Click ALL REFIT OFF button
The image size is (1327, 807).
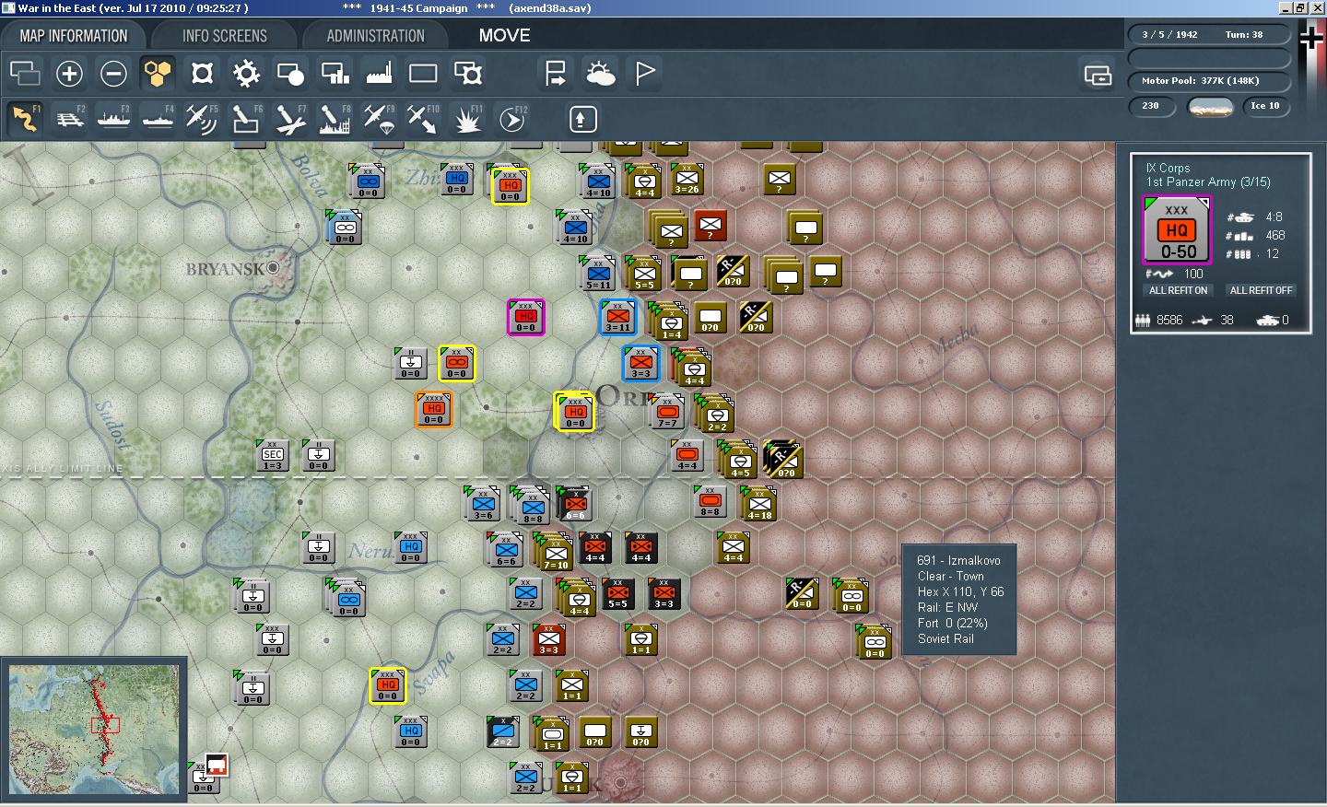tap(1261, 290)
